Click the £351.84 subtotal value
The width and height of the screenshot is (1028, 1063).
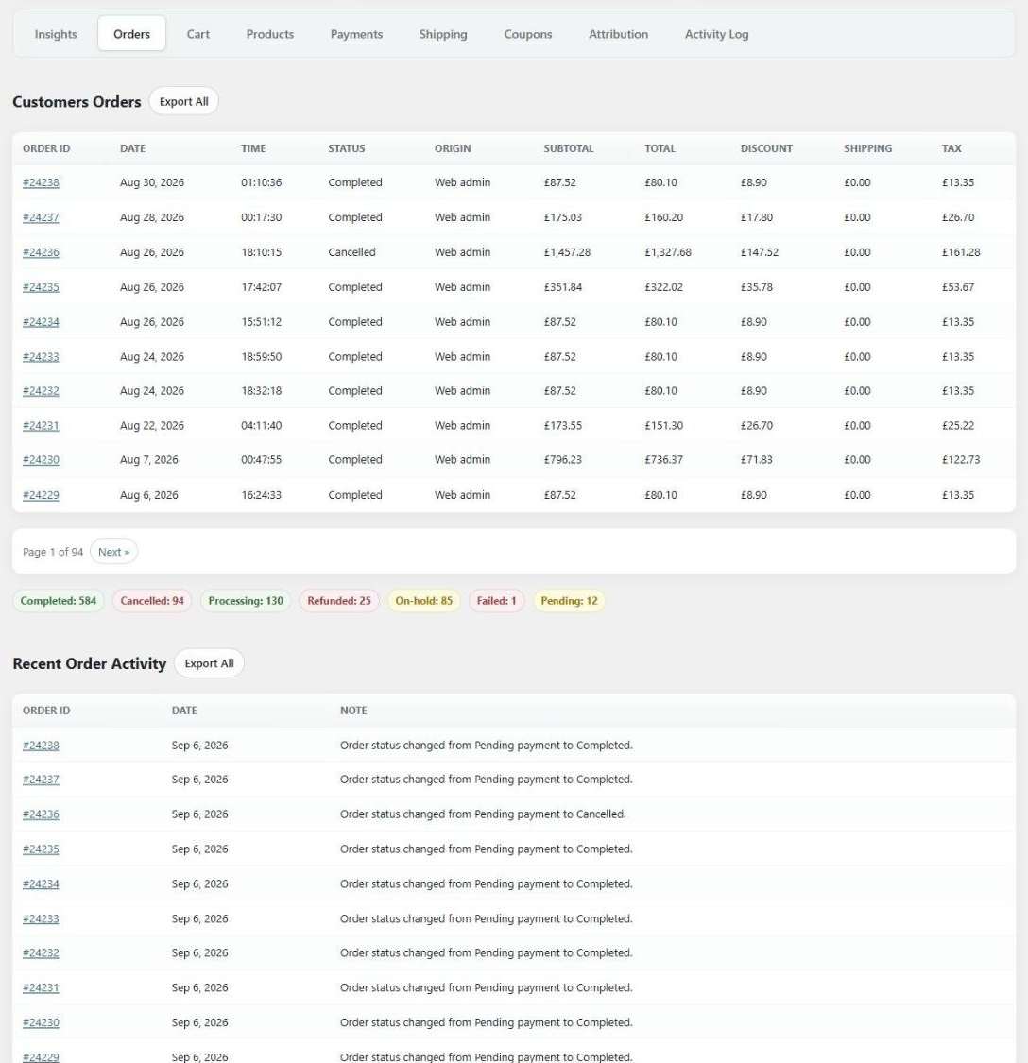point(563,286)
